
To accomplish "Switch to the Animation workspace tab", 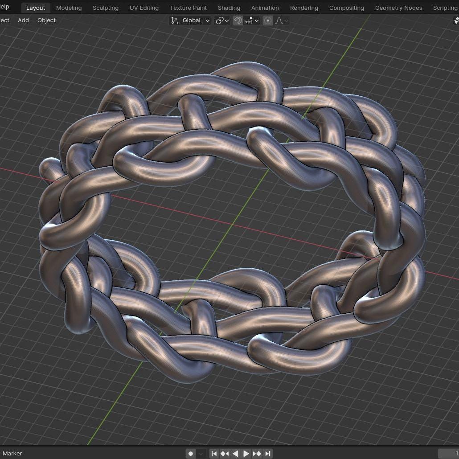I will (265, 8).
